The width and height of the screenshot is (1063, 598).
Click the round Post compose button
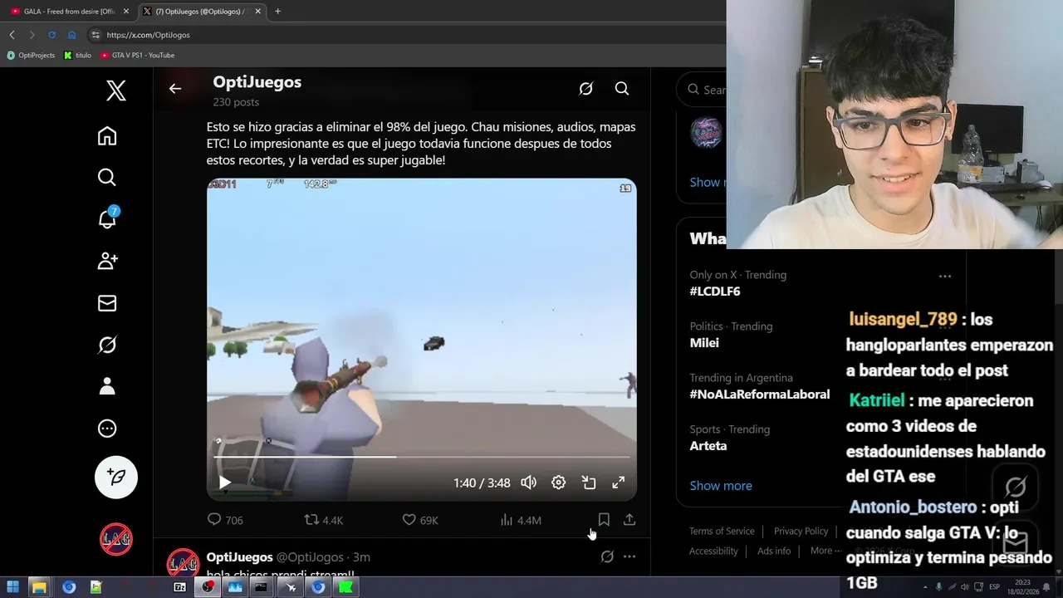coord(116,477)
